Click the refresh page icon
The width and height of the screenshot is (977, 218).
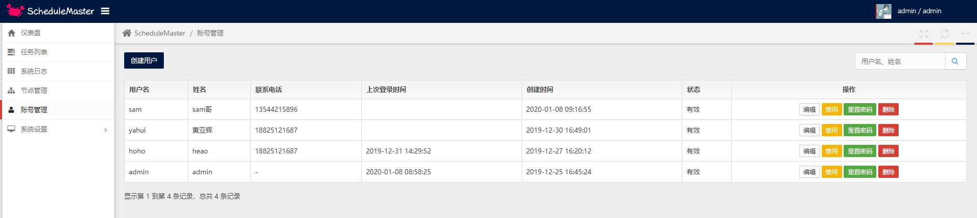coord(944,34)
